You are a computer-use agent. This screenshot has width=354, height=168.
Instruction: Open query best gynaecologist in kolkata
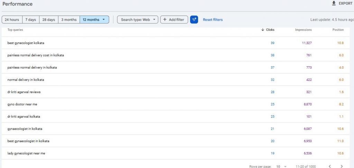tap(28, 141)
